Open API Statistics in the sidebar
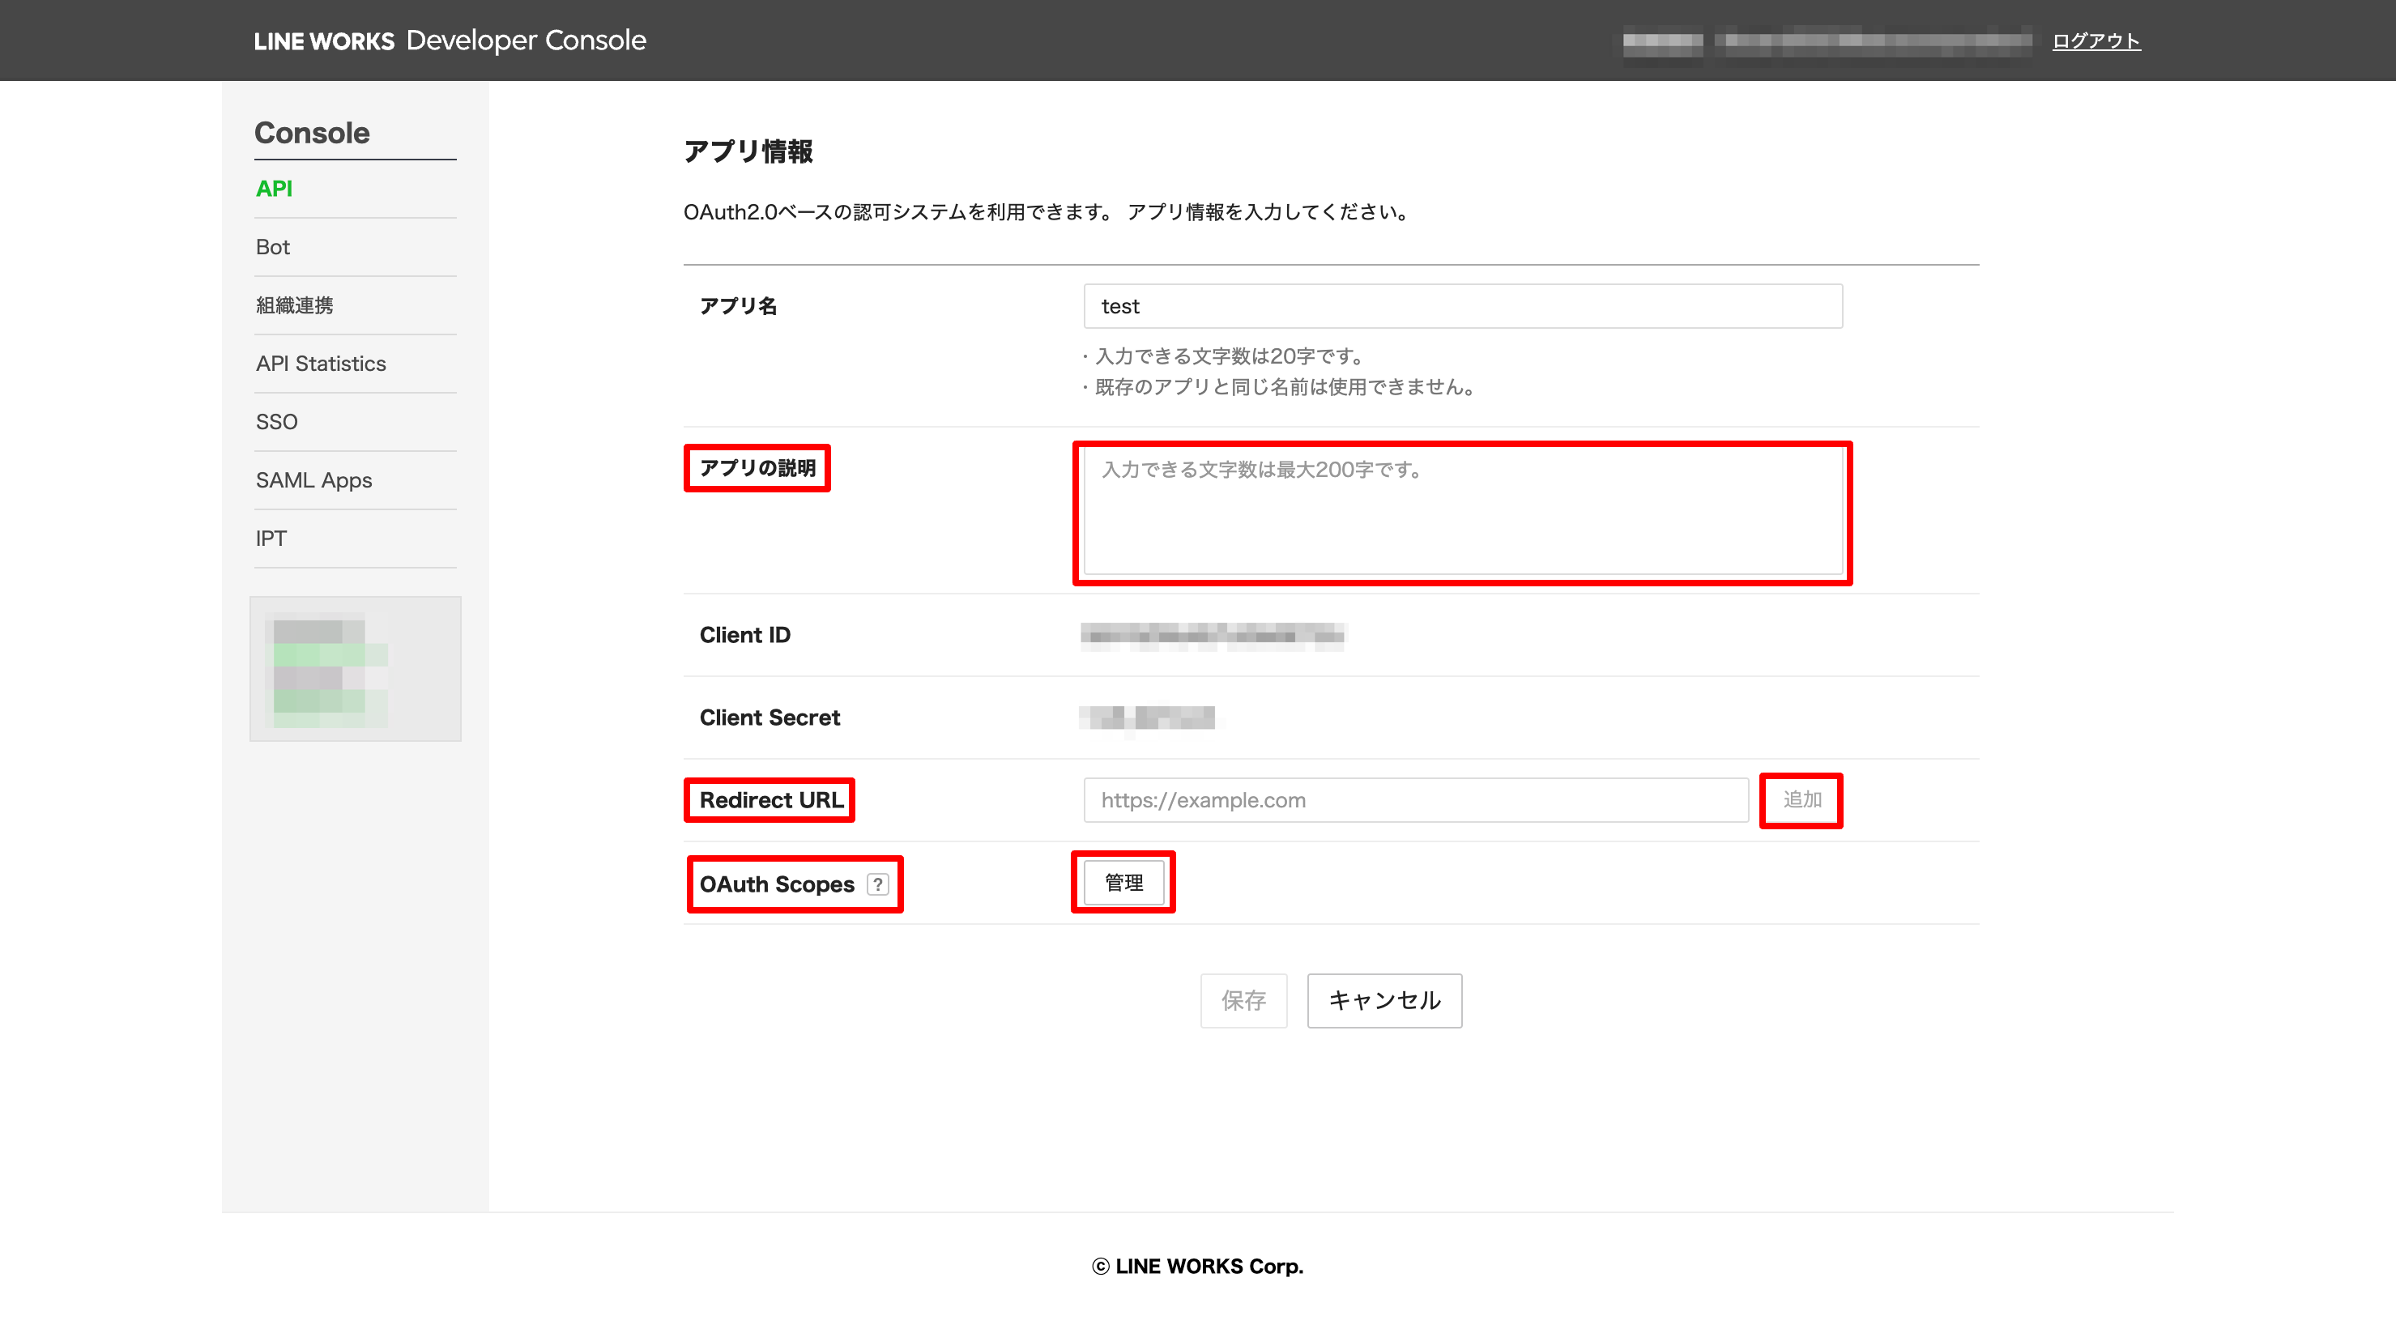Viewport: 2396px width, 1333px height. pyautogui.click(x=320, y=364)
